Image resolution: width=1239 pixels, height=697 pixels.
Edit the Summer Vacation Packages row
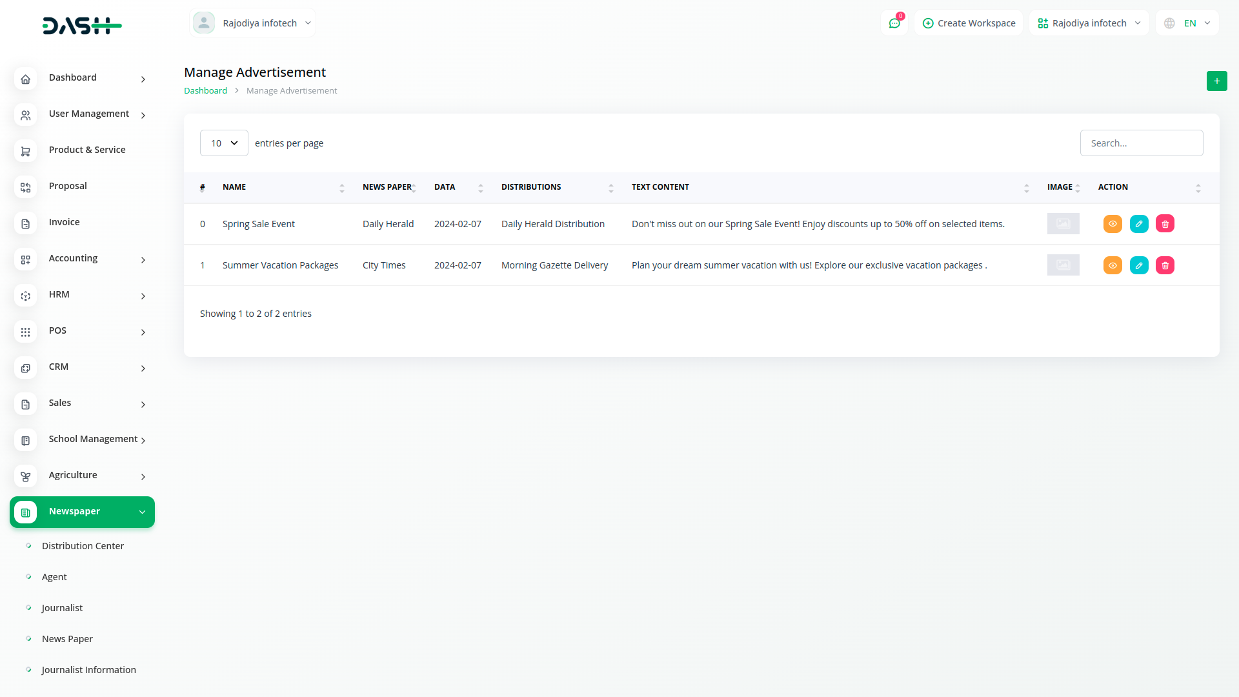(x=1139, y=265)
